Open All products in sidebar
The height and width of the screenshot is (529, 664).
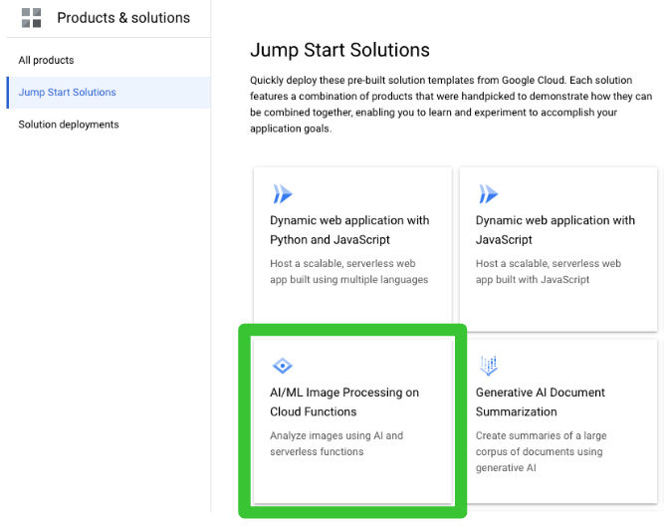click(x=46, y=60)
